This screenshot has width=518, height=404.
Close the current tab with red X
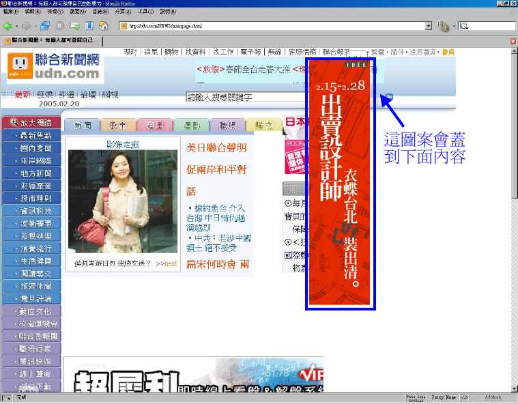click(x=513, y=41)
